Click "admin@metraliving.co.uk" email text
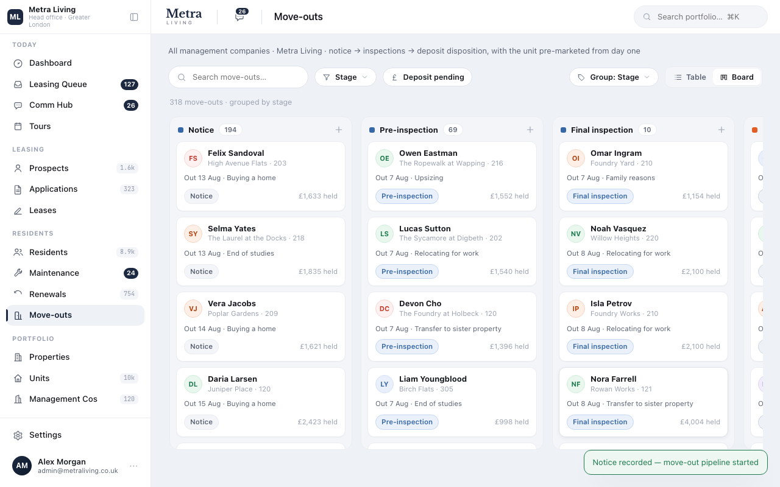Image resolution: width=780 pixels, height=487 pixels. point(78,471)
